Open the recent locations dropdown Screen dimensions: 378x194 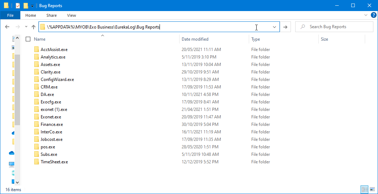tap(26, 27)
